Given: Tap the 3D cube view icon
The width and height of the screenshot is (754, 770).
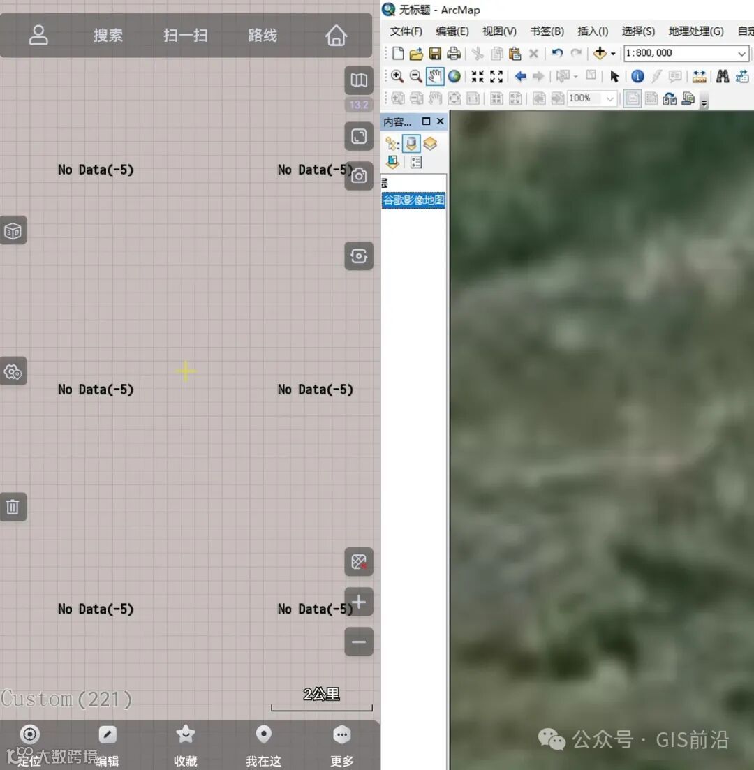Looking at the screenshot, I should tap(13, 230).
